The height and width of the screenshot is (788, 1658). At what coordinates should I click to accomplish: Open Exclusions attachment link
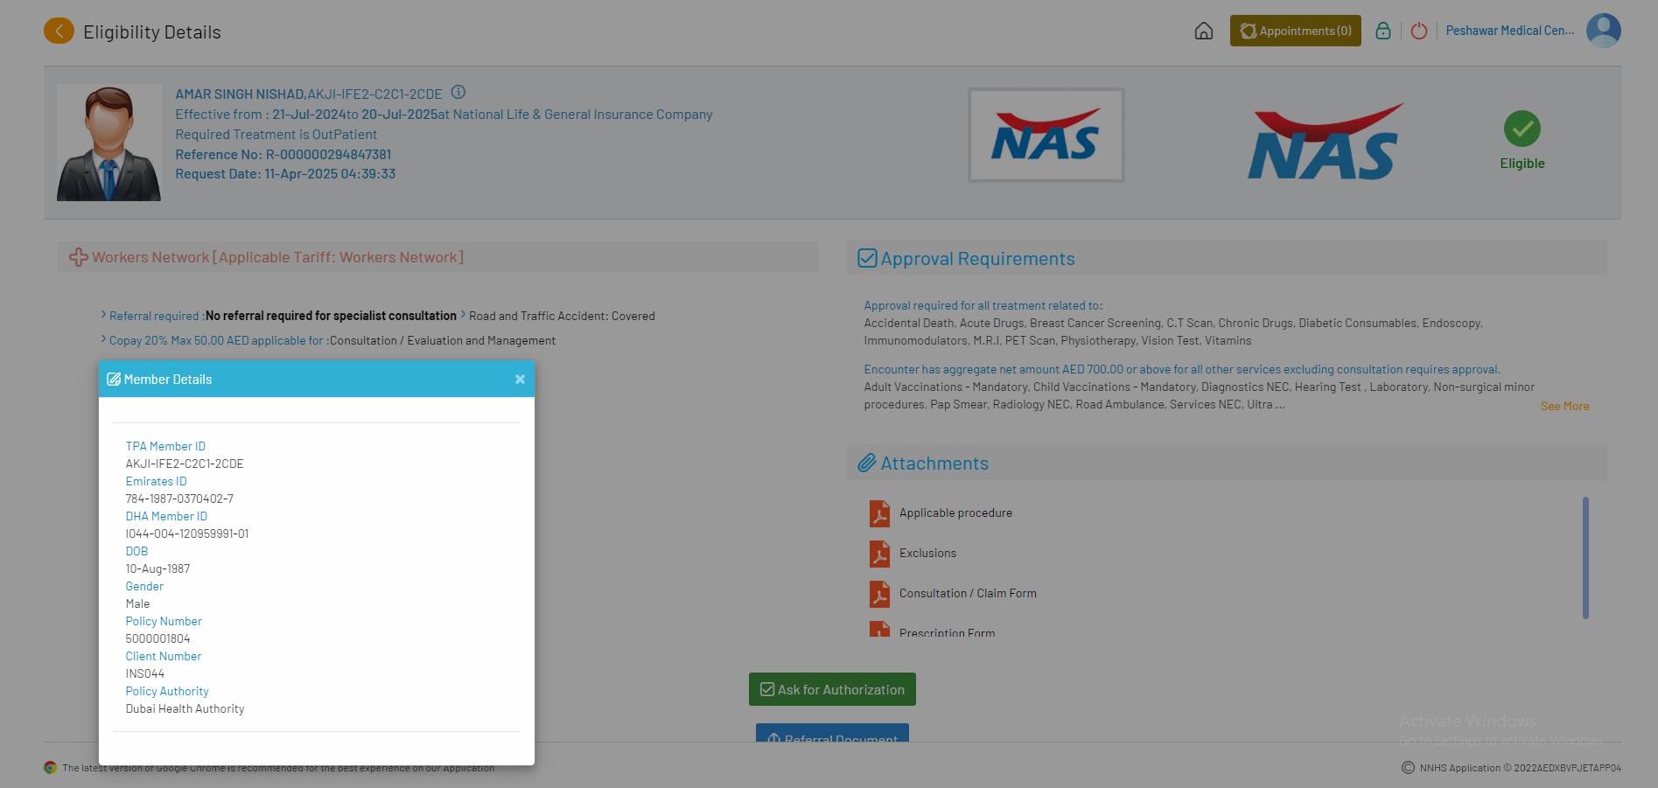point(927,553)
